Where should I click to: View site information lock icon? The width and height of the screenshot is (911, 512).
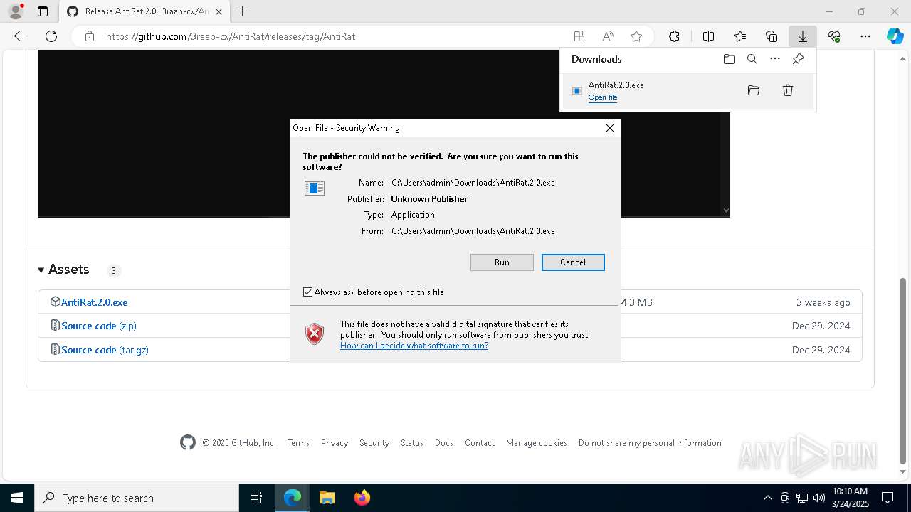(x=90, y=36)
